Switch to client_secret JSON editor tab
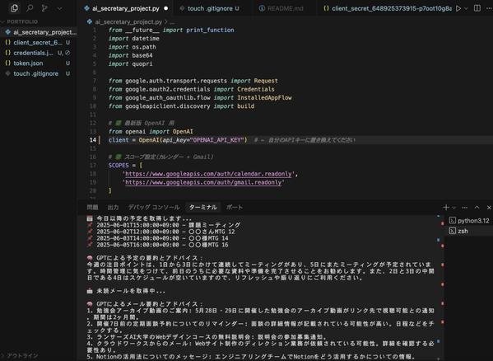 point(388,8)
